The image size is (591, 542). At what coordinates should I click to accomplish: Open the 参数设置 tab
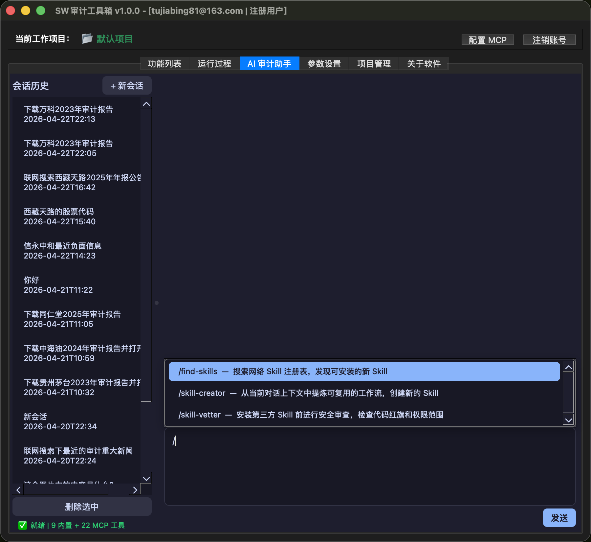324,64
